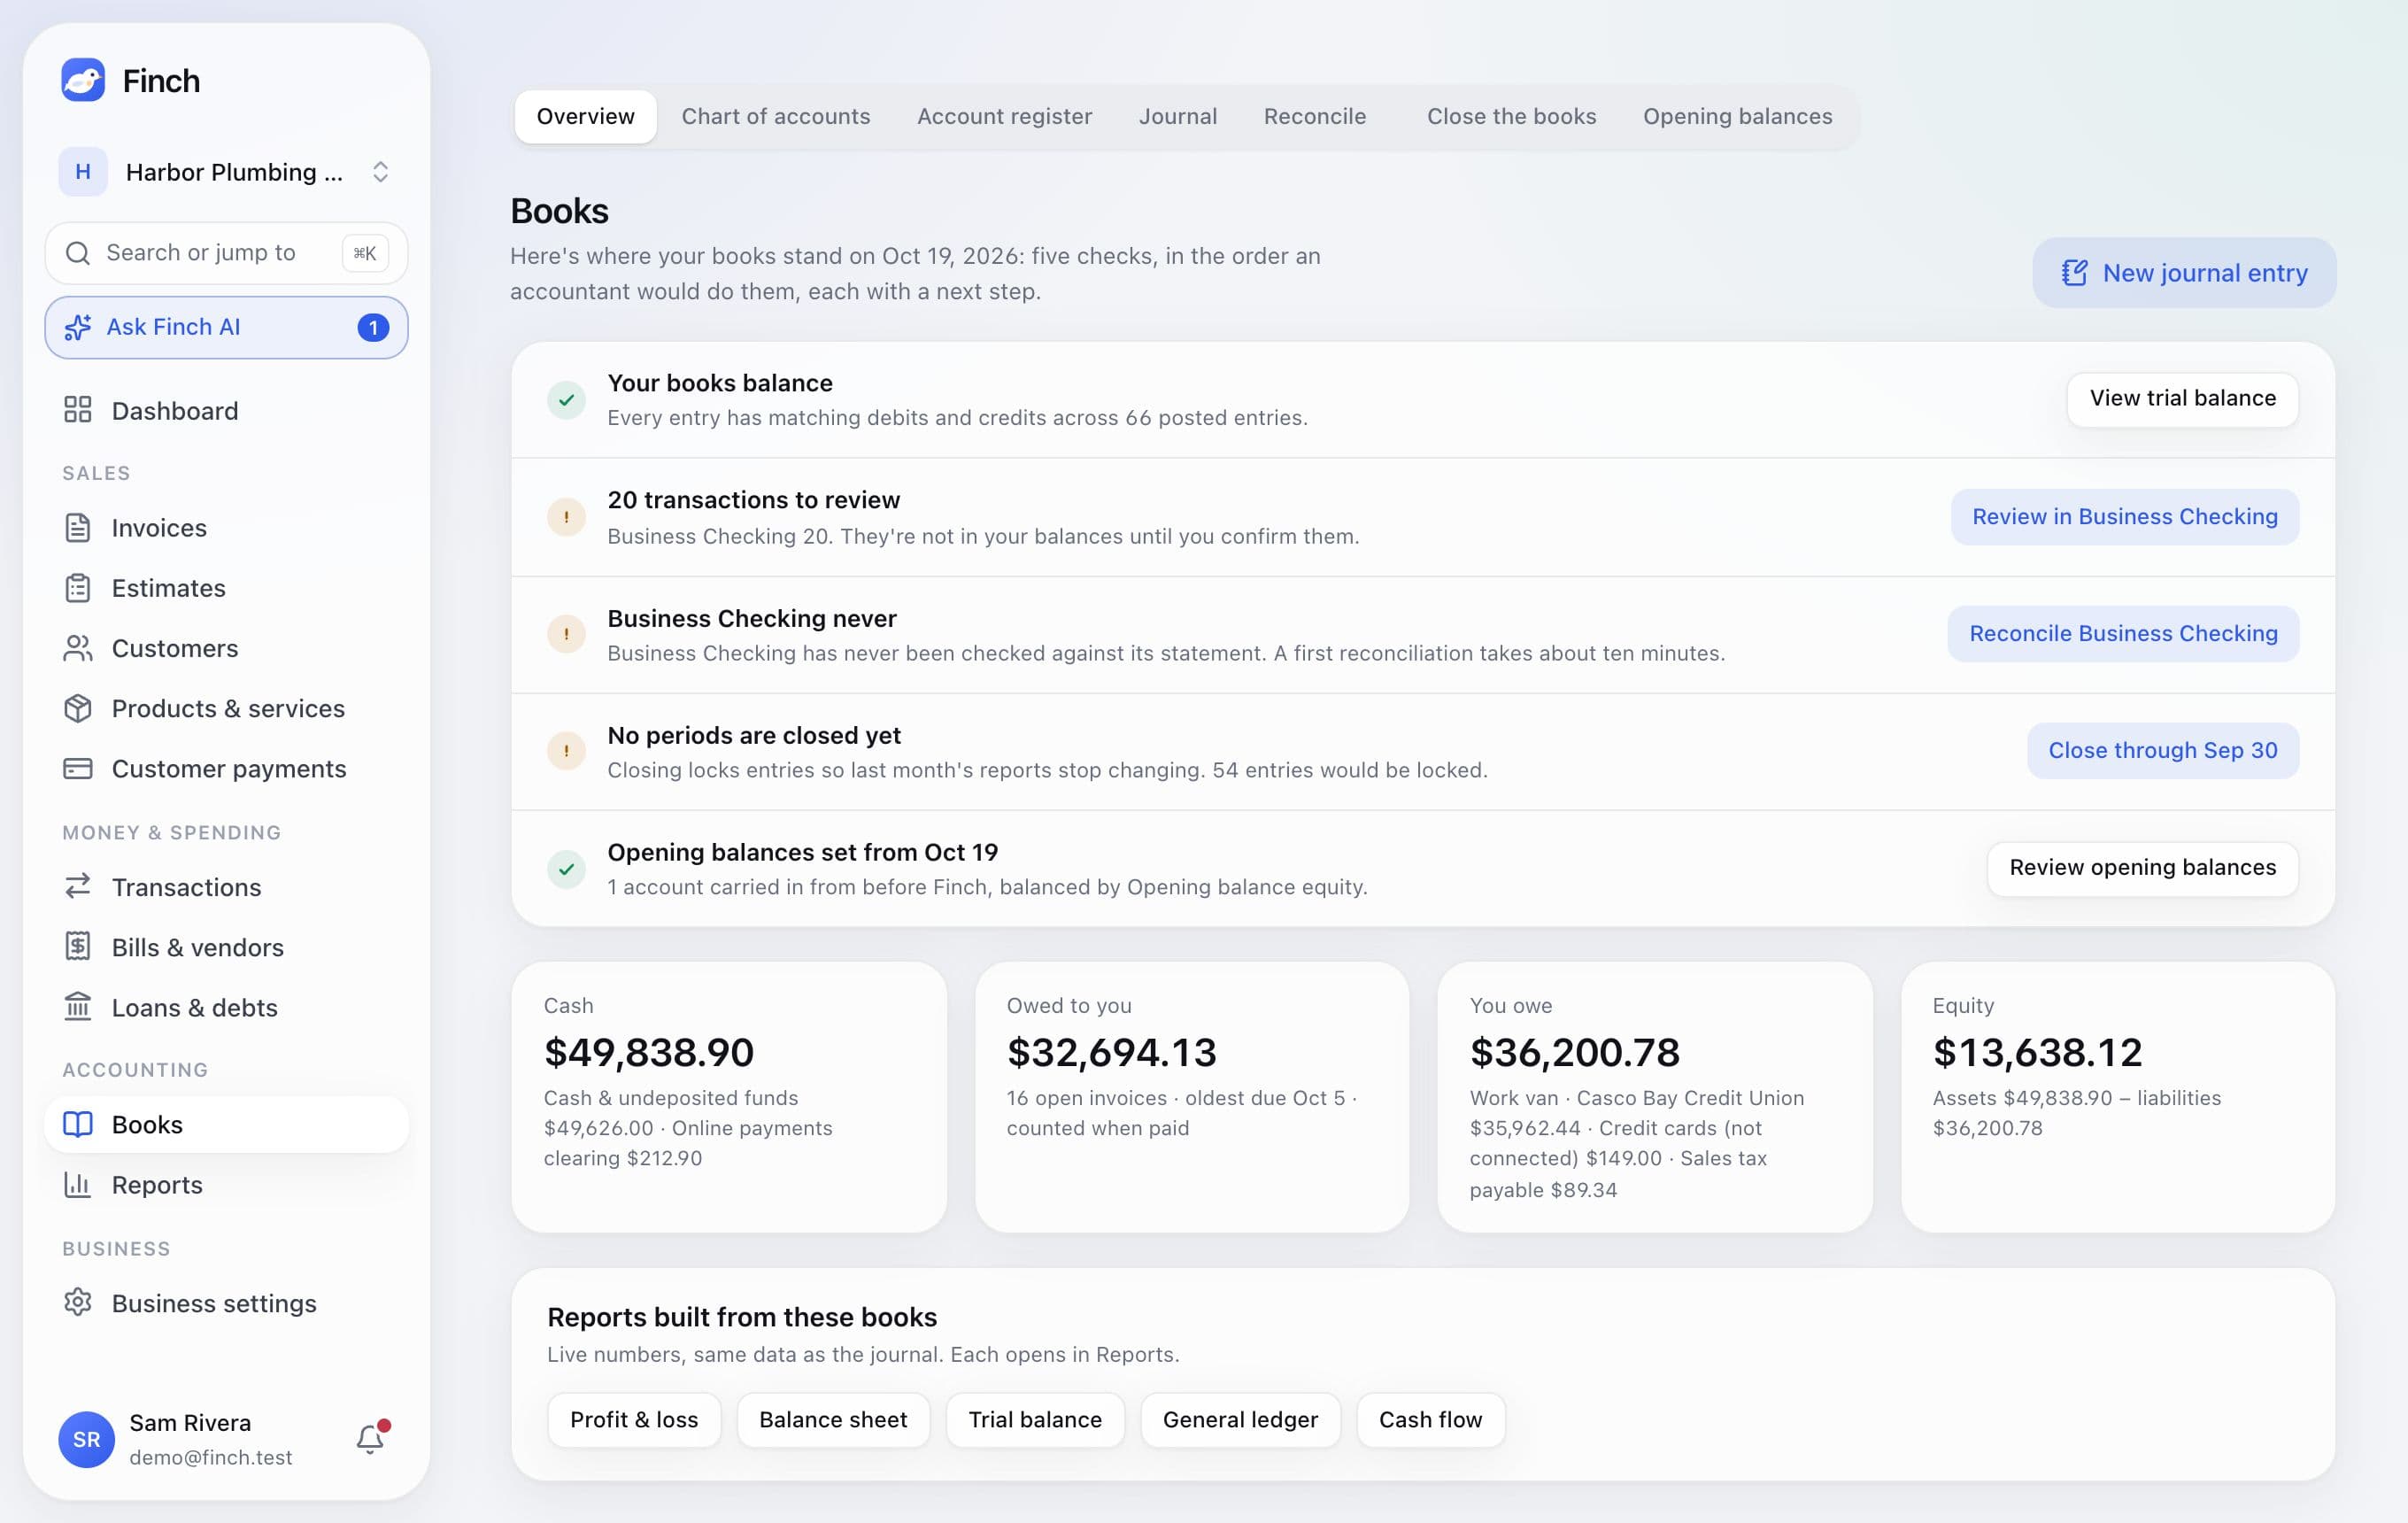The width and height of the screenshot is (2408, 1523).
Task: Open the Close the books tab
Action: 1511,116
